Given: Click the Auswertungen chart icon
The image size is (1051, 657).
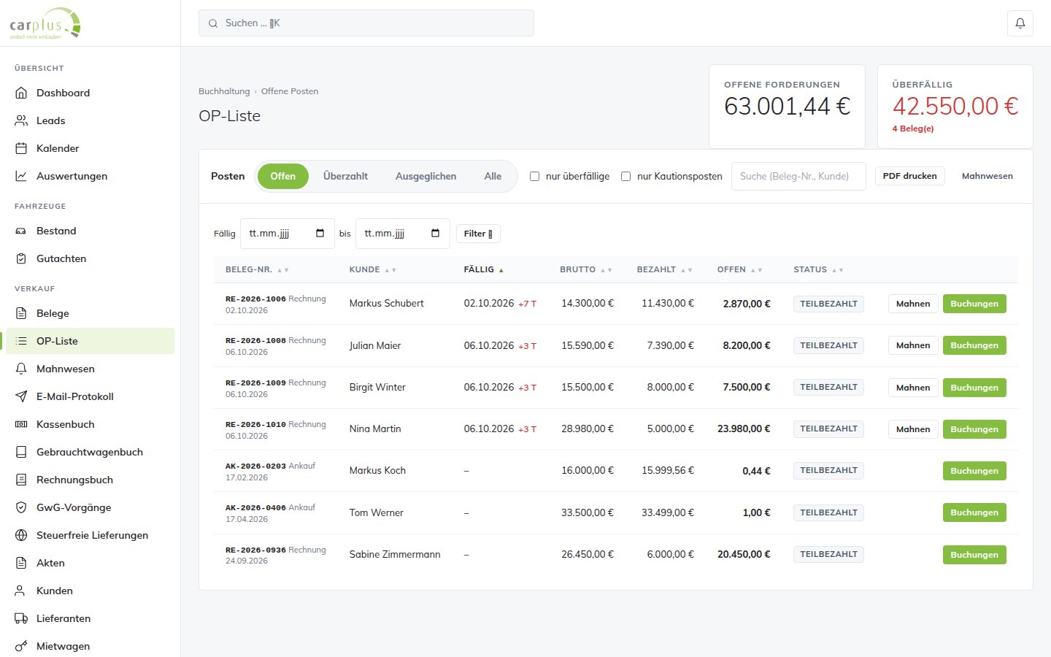Looking at the screenshot, I should click(x=21, y=176).
